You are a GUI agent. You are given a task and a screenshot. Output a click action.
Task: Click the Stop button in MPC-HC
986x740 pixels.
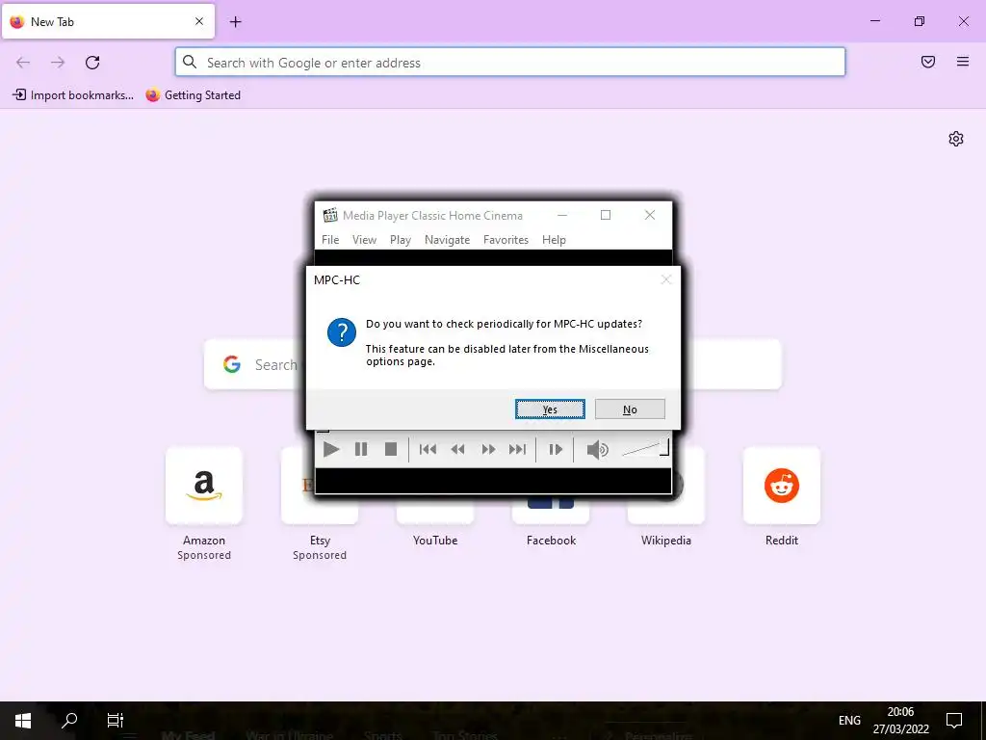[391, 449]
